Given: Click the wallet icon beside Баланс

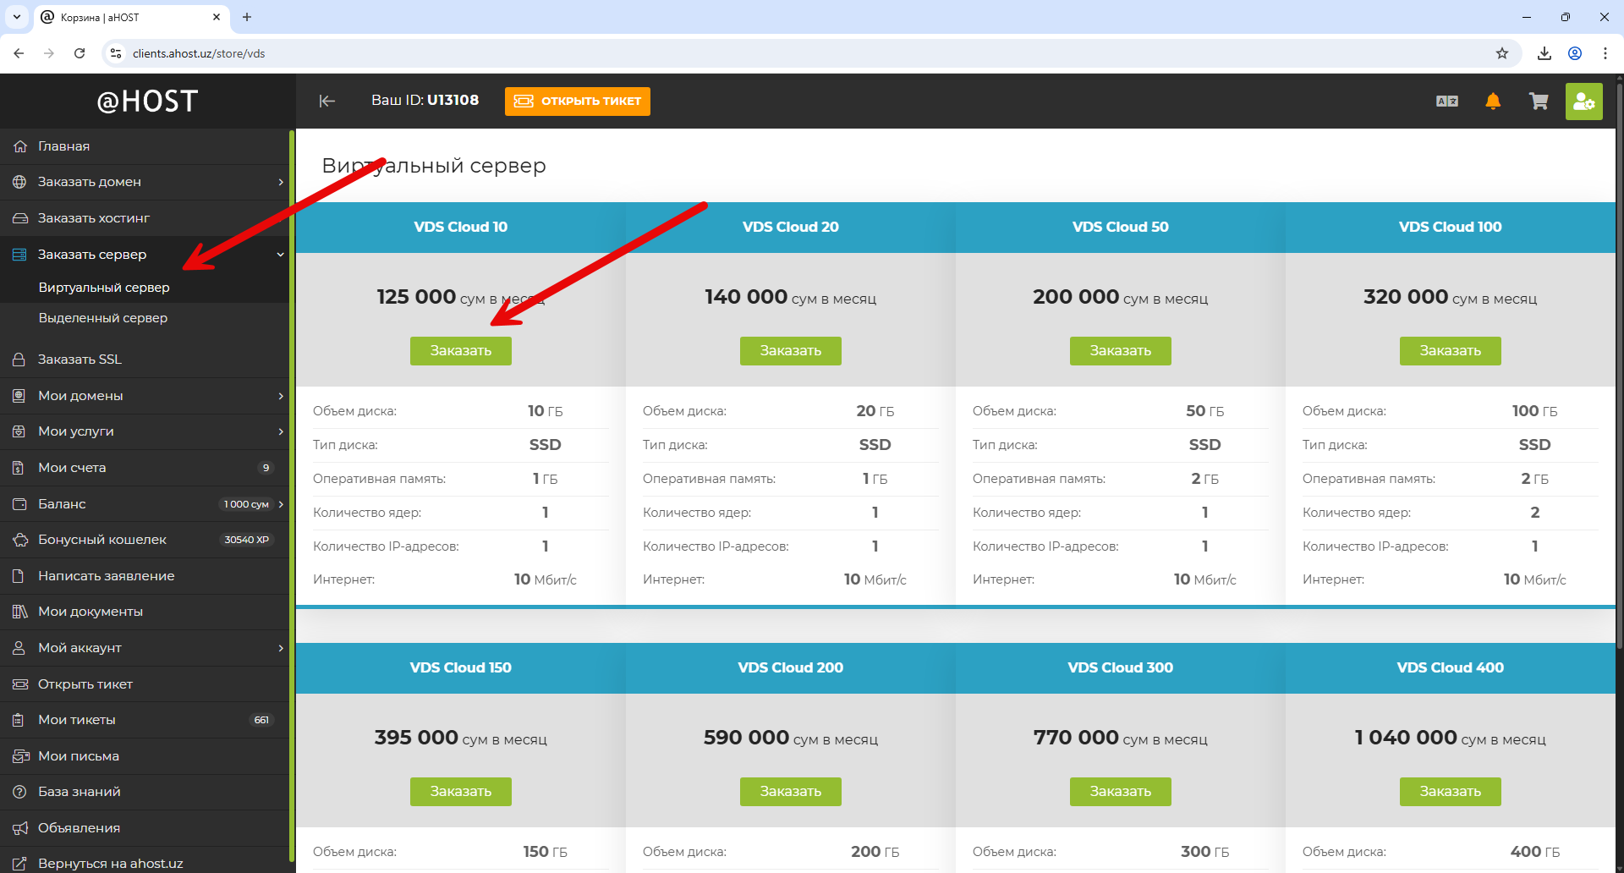Looking at the screenshot, I should pyautogui.click(x=19, y=504).
